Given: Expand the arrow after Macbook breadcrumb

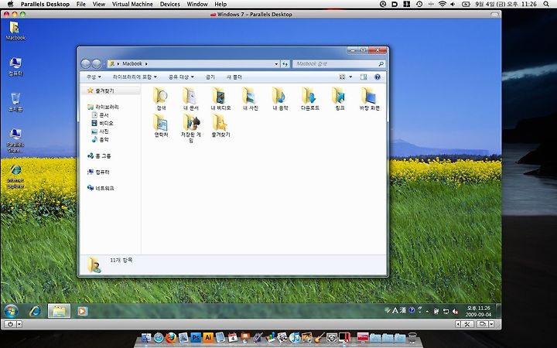Looking at the screenshot, I should click(x=146, y=64).
